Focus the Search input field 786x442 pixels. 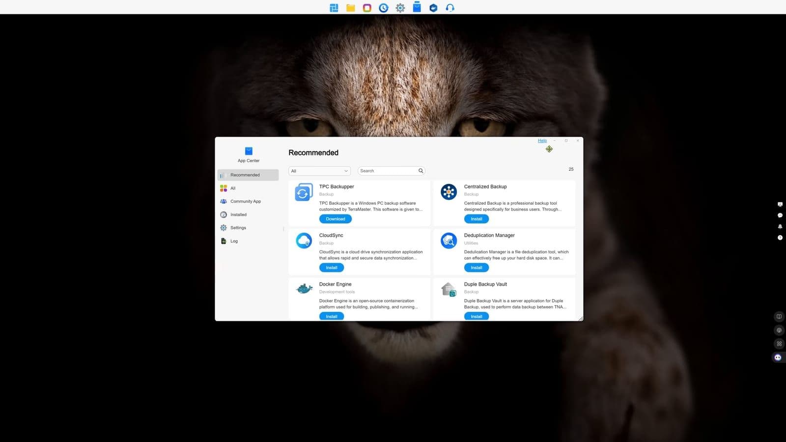coord(391,171)
